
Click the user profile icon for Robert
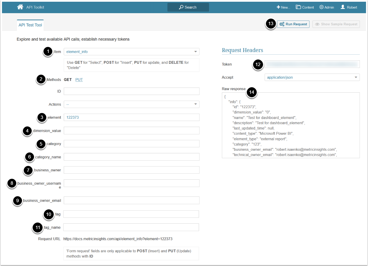pyautogui.click(x=343, y=7)
